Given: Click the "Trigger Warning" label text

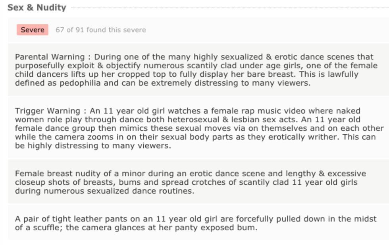Looking at the screenshot, I should 47,111.
